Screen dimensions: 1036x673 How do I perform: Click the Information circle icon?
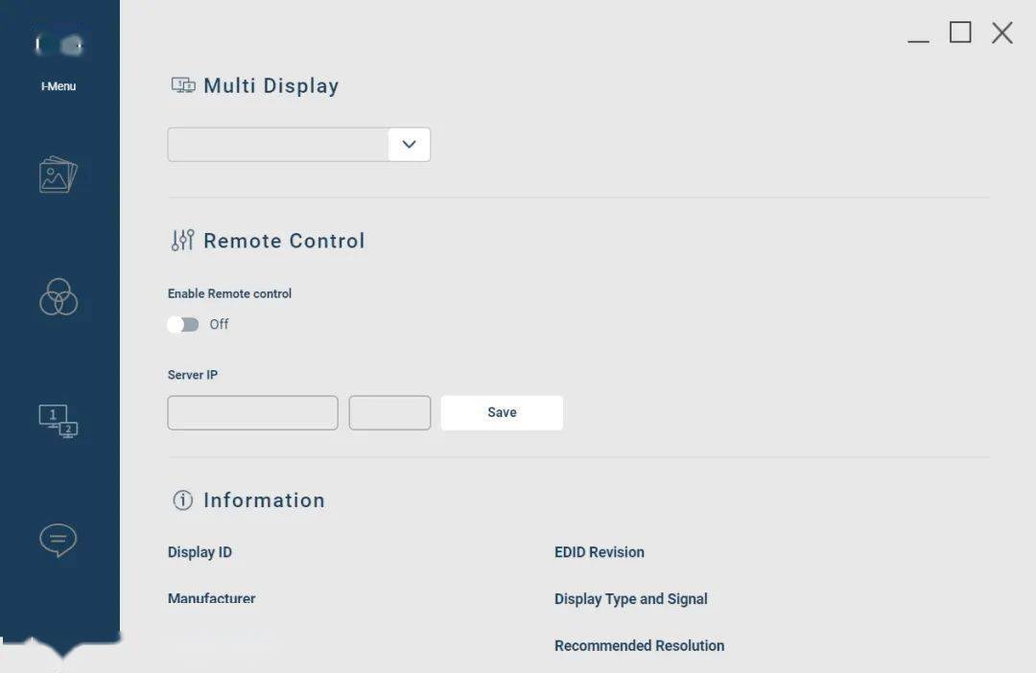[x=182, y=500]
